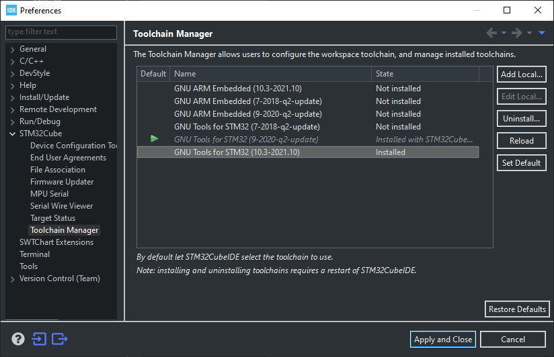Select the General preferences label
This screenshot has height=357, width=554.
[33, 49]
